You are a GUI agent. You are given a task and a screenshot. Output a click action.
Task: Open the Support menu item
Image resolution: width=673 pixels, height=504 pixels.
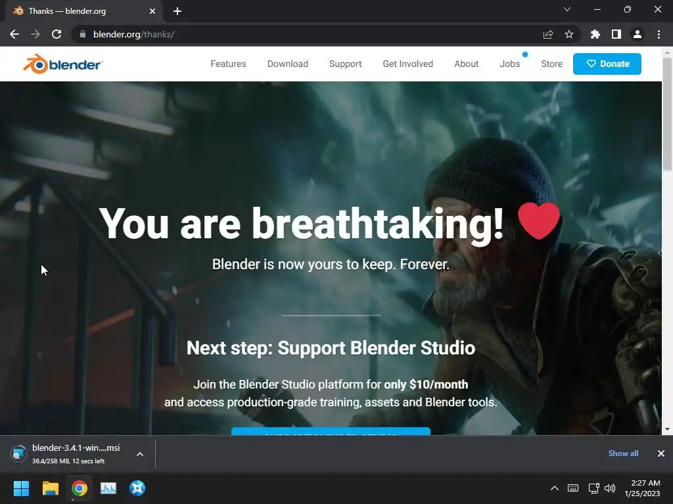click(x=346, y=64)
